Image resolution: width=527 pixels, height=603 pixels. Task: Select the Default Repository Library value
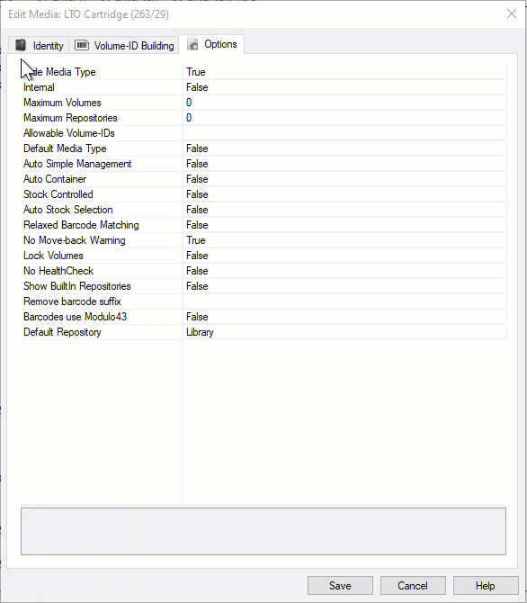point(344,332)
